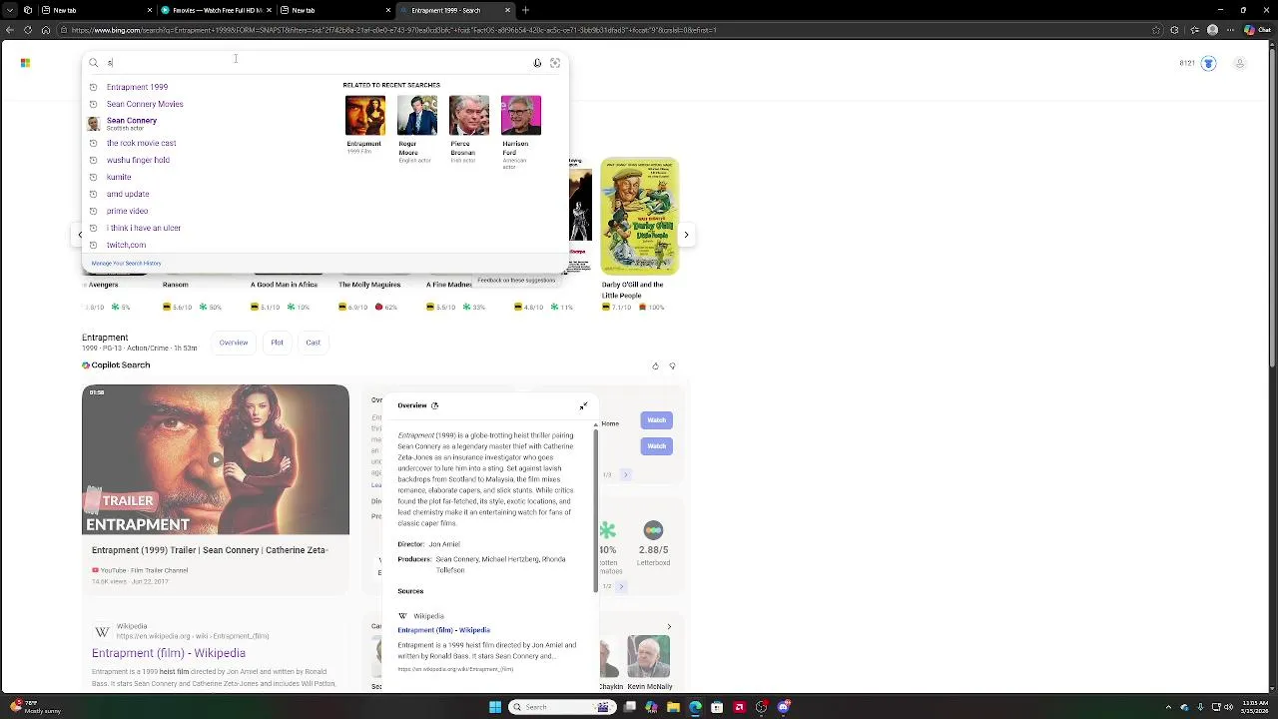This screenshot has height=719, width=1278.
Task: Click the upper Watch button
Action: tap(656, 420)
